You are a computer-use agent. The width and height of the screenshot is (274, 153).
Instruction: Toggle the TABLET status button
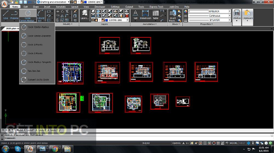242,143
